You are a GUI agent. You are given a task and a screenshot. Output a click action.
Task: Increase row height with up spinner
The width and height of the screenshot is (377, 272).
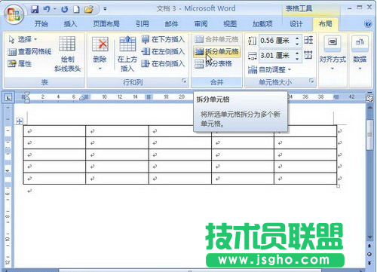coord(297,38)
